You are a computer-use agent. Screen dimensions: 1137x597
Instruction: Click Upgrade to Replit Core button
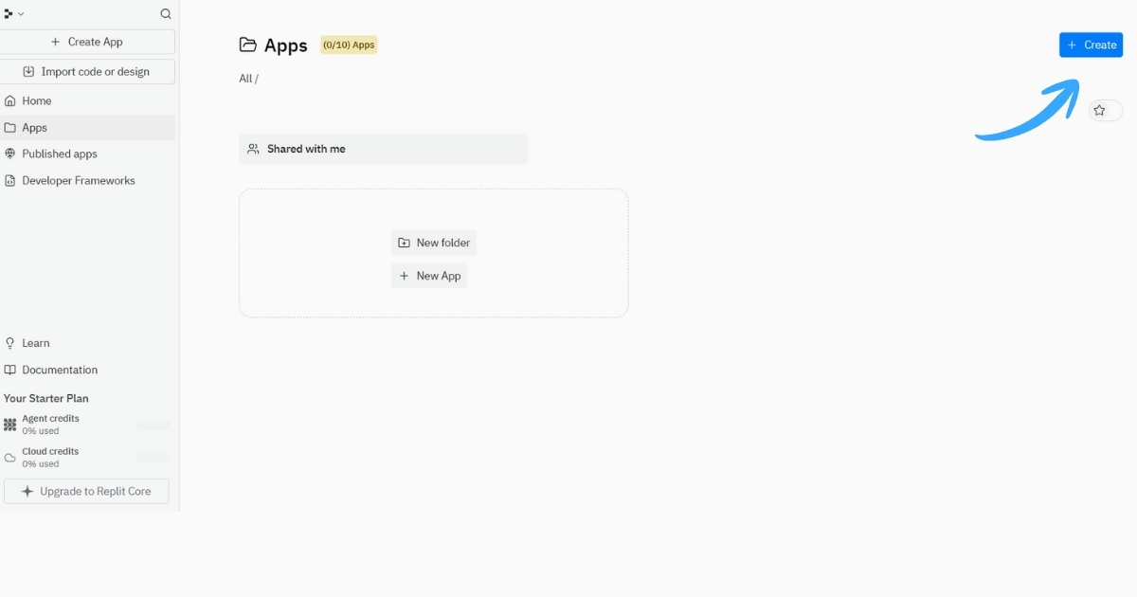[86, 492]
